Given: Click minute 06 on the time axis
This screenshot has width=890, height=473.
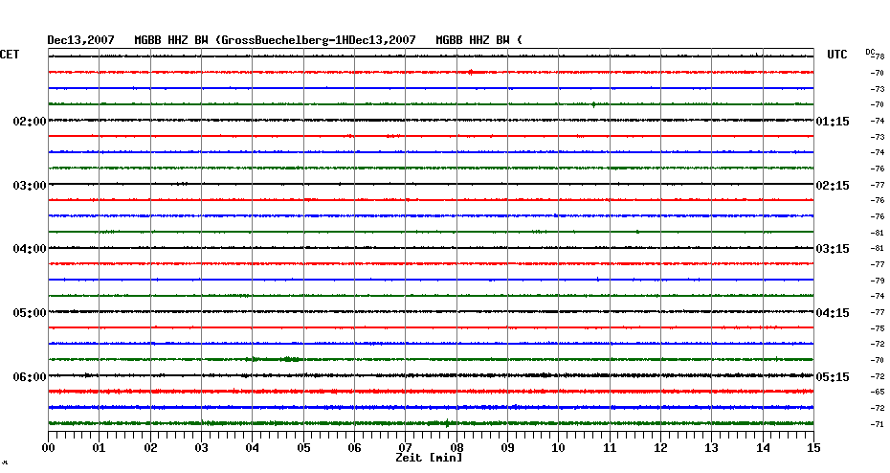Looking at the screenshot, I should point(355,448).
